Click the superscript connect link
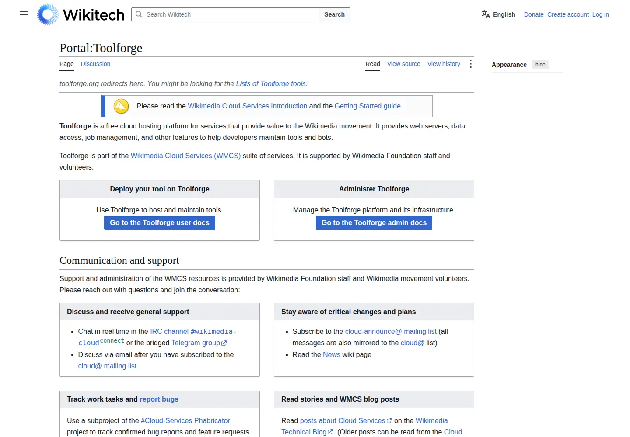This screenshot has width=630, height=437. pos(112,340)
